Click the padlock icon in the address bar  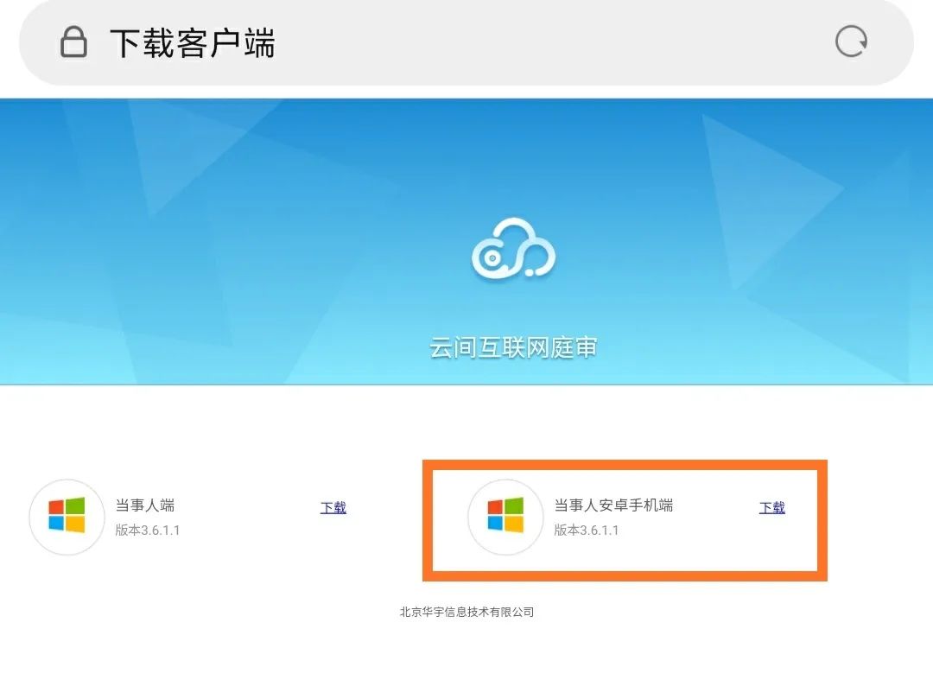pyautogui.click(x=73, y=41)
